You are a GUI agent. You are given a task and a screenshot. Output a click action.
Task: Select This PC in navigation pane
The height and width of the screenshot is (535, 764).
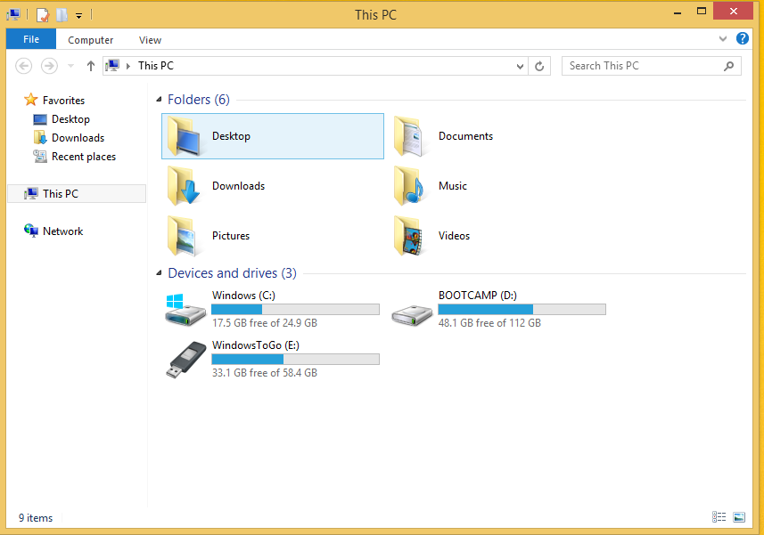77,193
